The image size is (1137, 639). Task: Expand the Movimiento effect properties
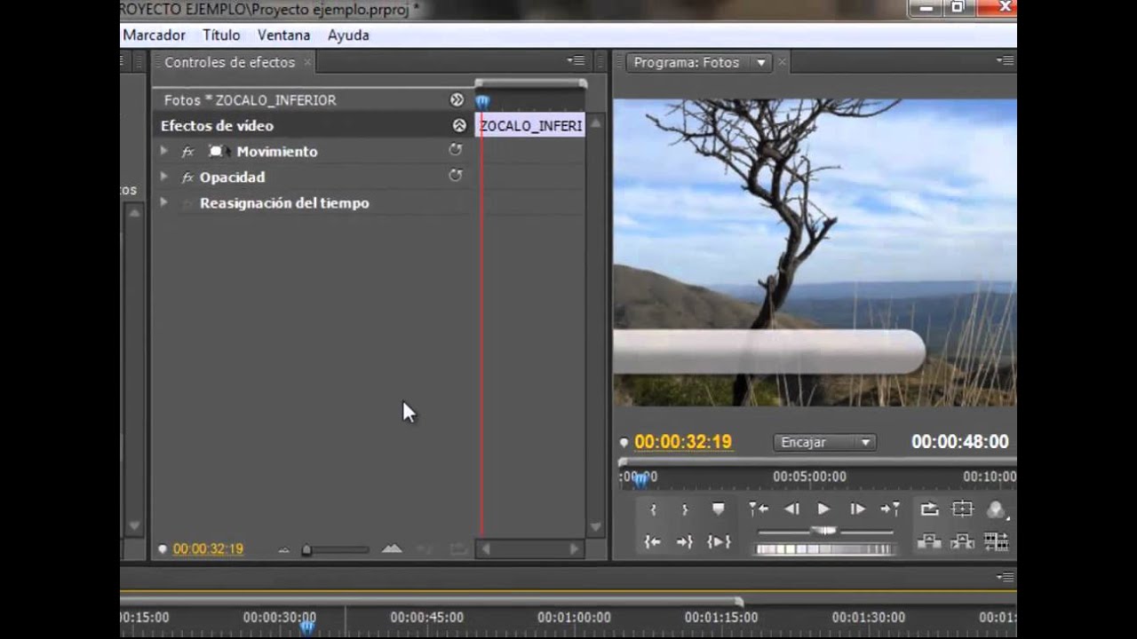(x=163, y=151)
